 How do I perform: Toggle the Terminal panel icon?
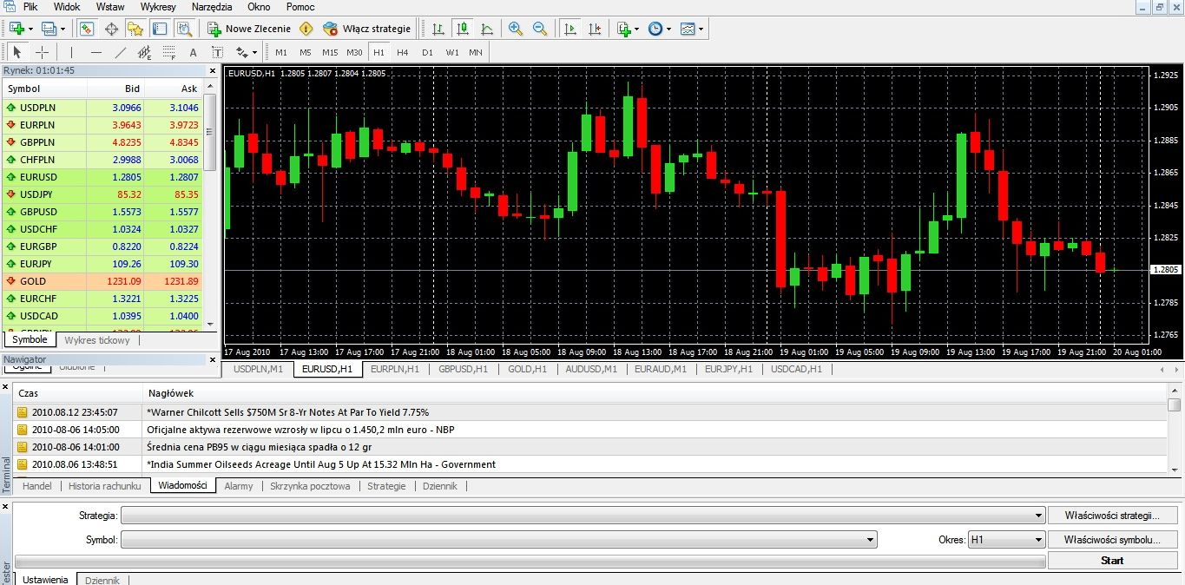tap(160, 29)
